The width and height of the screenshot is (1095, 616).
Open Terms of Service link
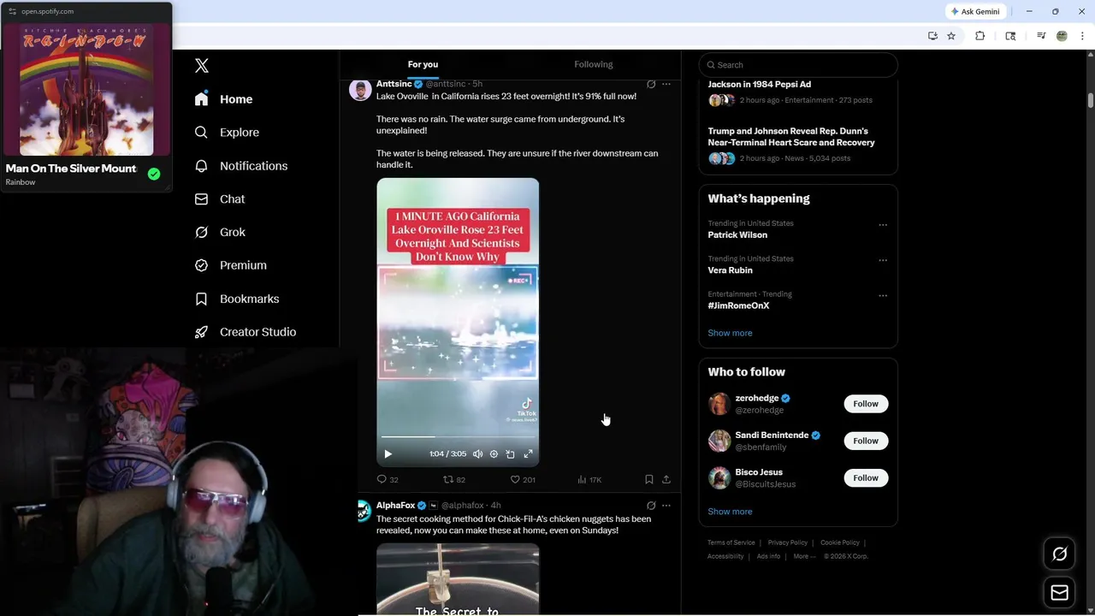coord(731,542)
